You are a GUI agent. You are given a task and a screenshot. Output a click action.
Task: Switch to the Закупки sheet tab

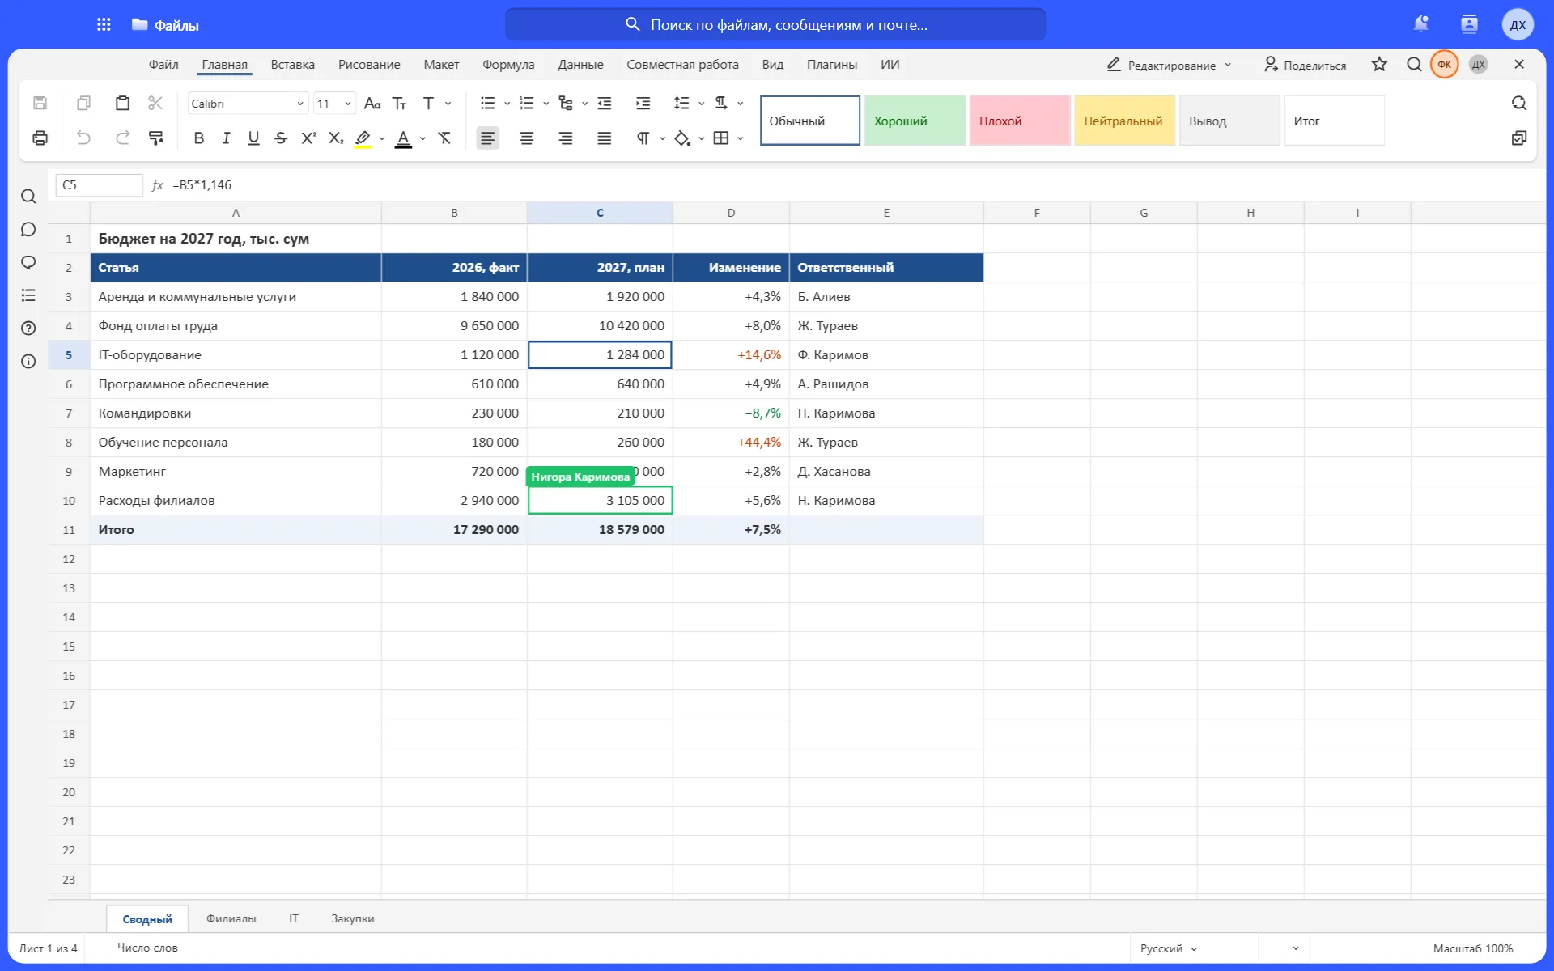coord(352,918)
